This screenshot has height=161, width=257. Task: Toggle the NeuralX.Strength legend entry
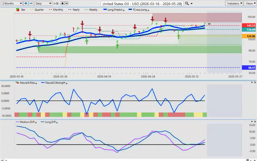point(53,83)
